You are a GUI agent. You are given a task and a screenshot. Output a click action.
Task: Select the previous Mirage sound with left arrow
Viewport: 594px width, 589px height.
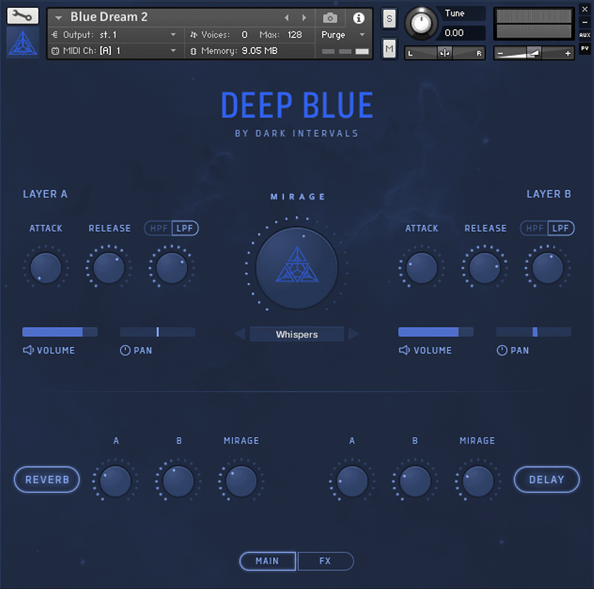point(240,334)
